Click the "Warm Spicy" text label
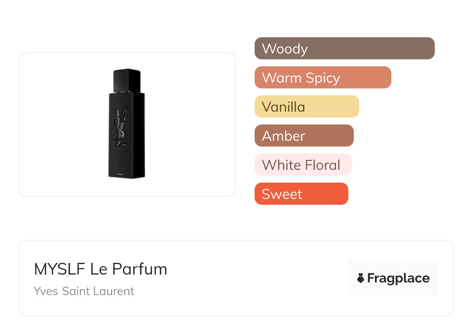 coord(301,78)
